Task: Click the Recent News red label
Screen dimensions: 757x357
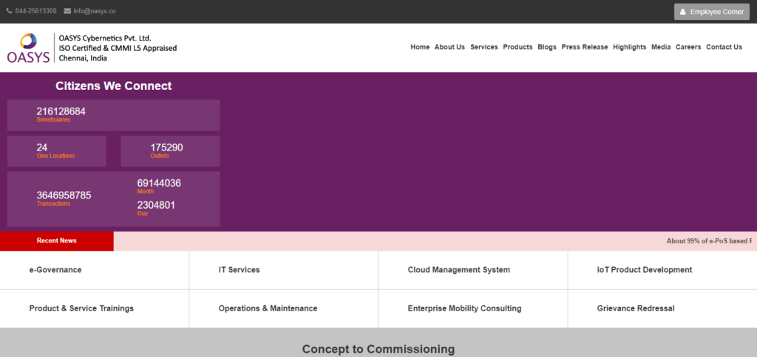Action: tap(56, 241)
